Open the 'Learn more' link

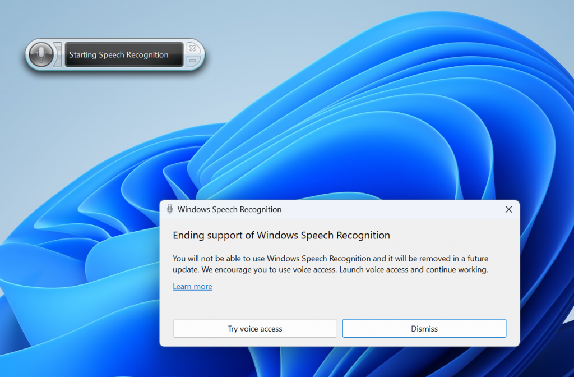[x=192, y=286]
